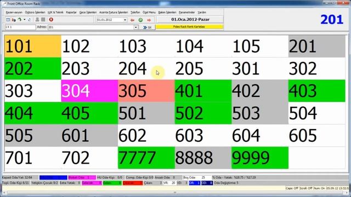Click the Kapasit Oda/Yat 32/64 status text
351x197 pixels.
click(x=17, y=177)
